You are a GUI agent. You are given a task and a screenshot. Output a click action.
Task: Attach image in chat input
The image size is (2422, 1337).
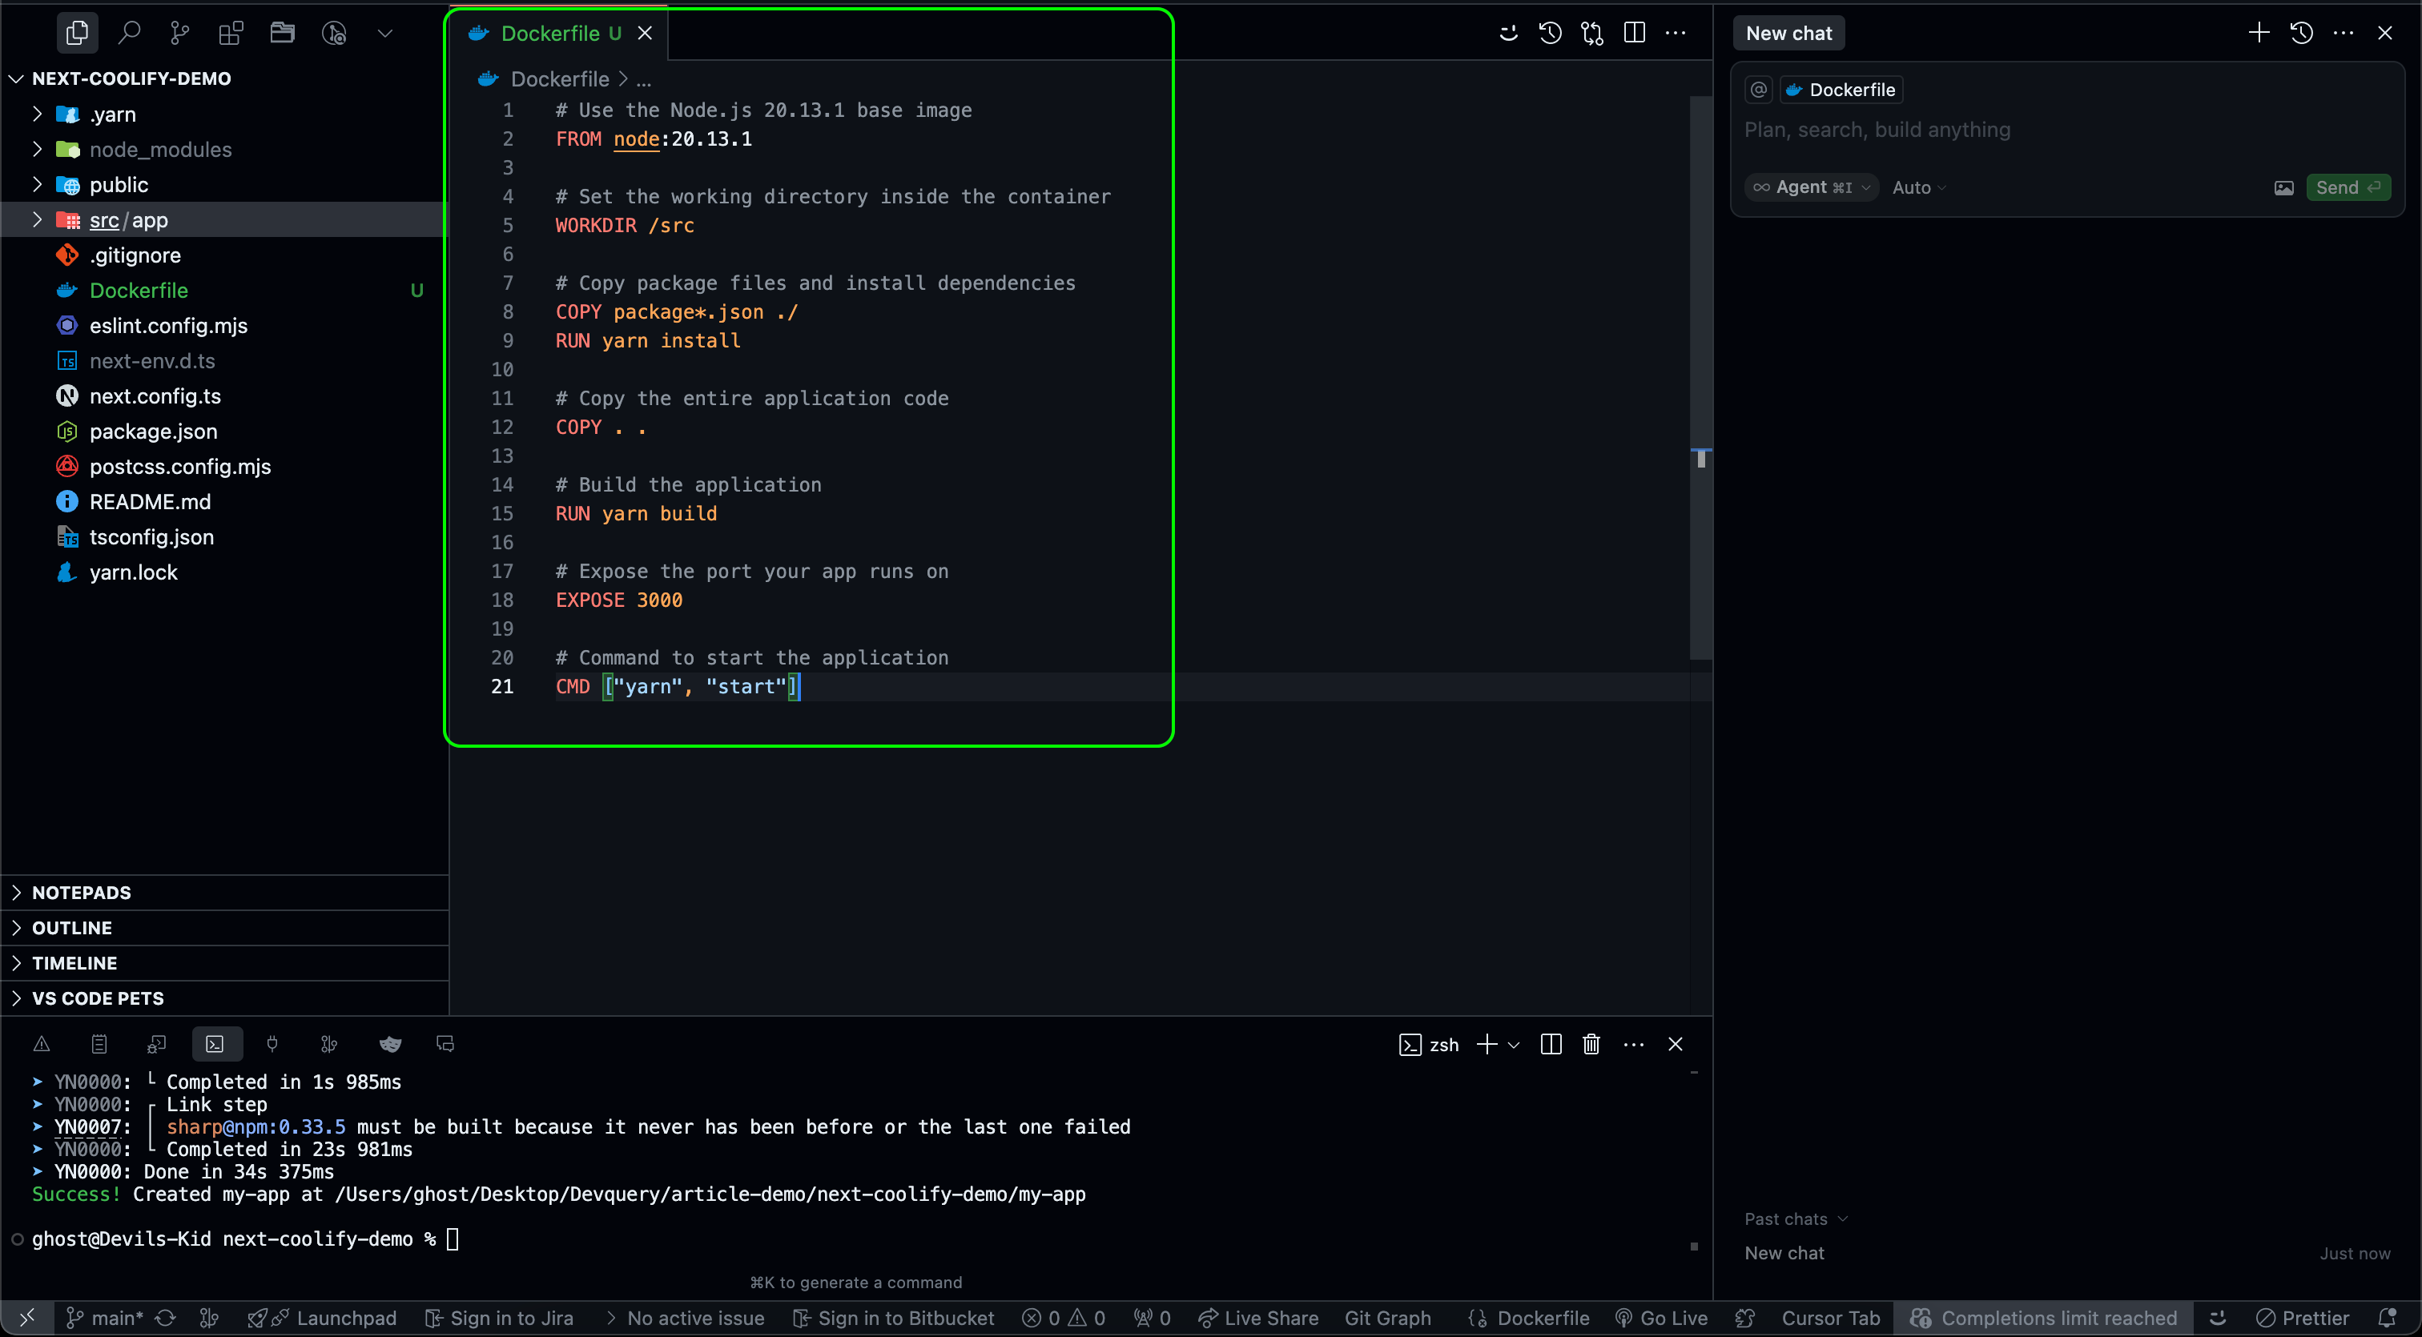point(2283,188)
